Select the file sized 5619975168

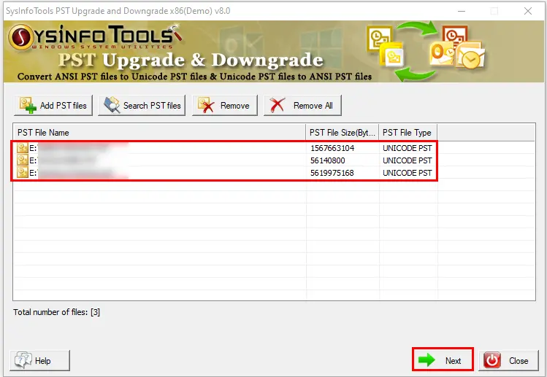click(224, 173)
